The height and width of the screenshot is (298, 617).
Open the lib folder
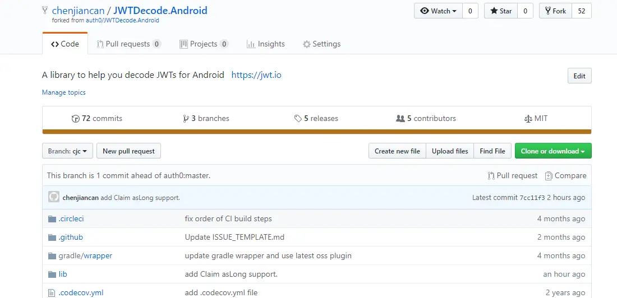click(63, 274)
